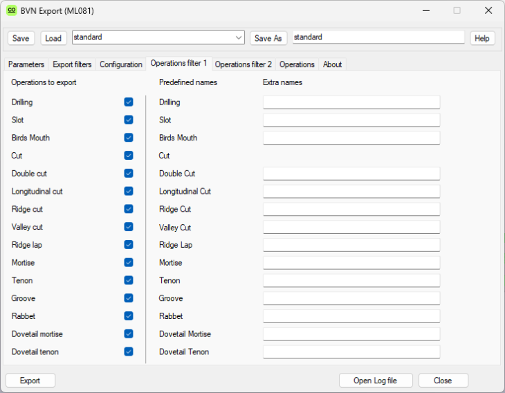Select the Operations filter 2 tab
Image resolution: width=505 pixels, height=393 pixels.
coord(244,64)
